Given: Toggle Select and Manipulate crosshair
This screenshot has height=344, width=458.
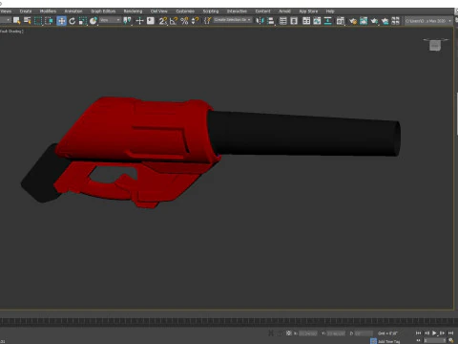Looking at the screenshot, I should 139,21.
